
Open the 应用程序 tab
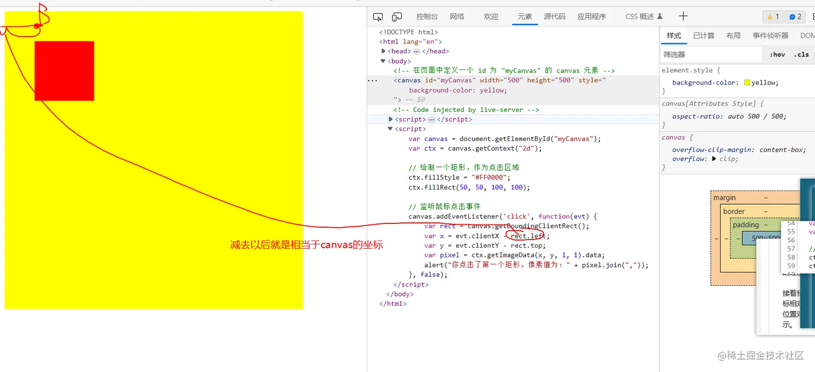[592, 17]
